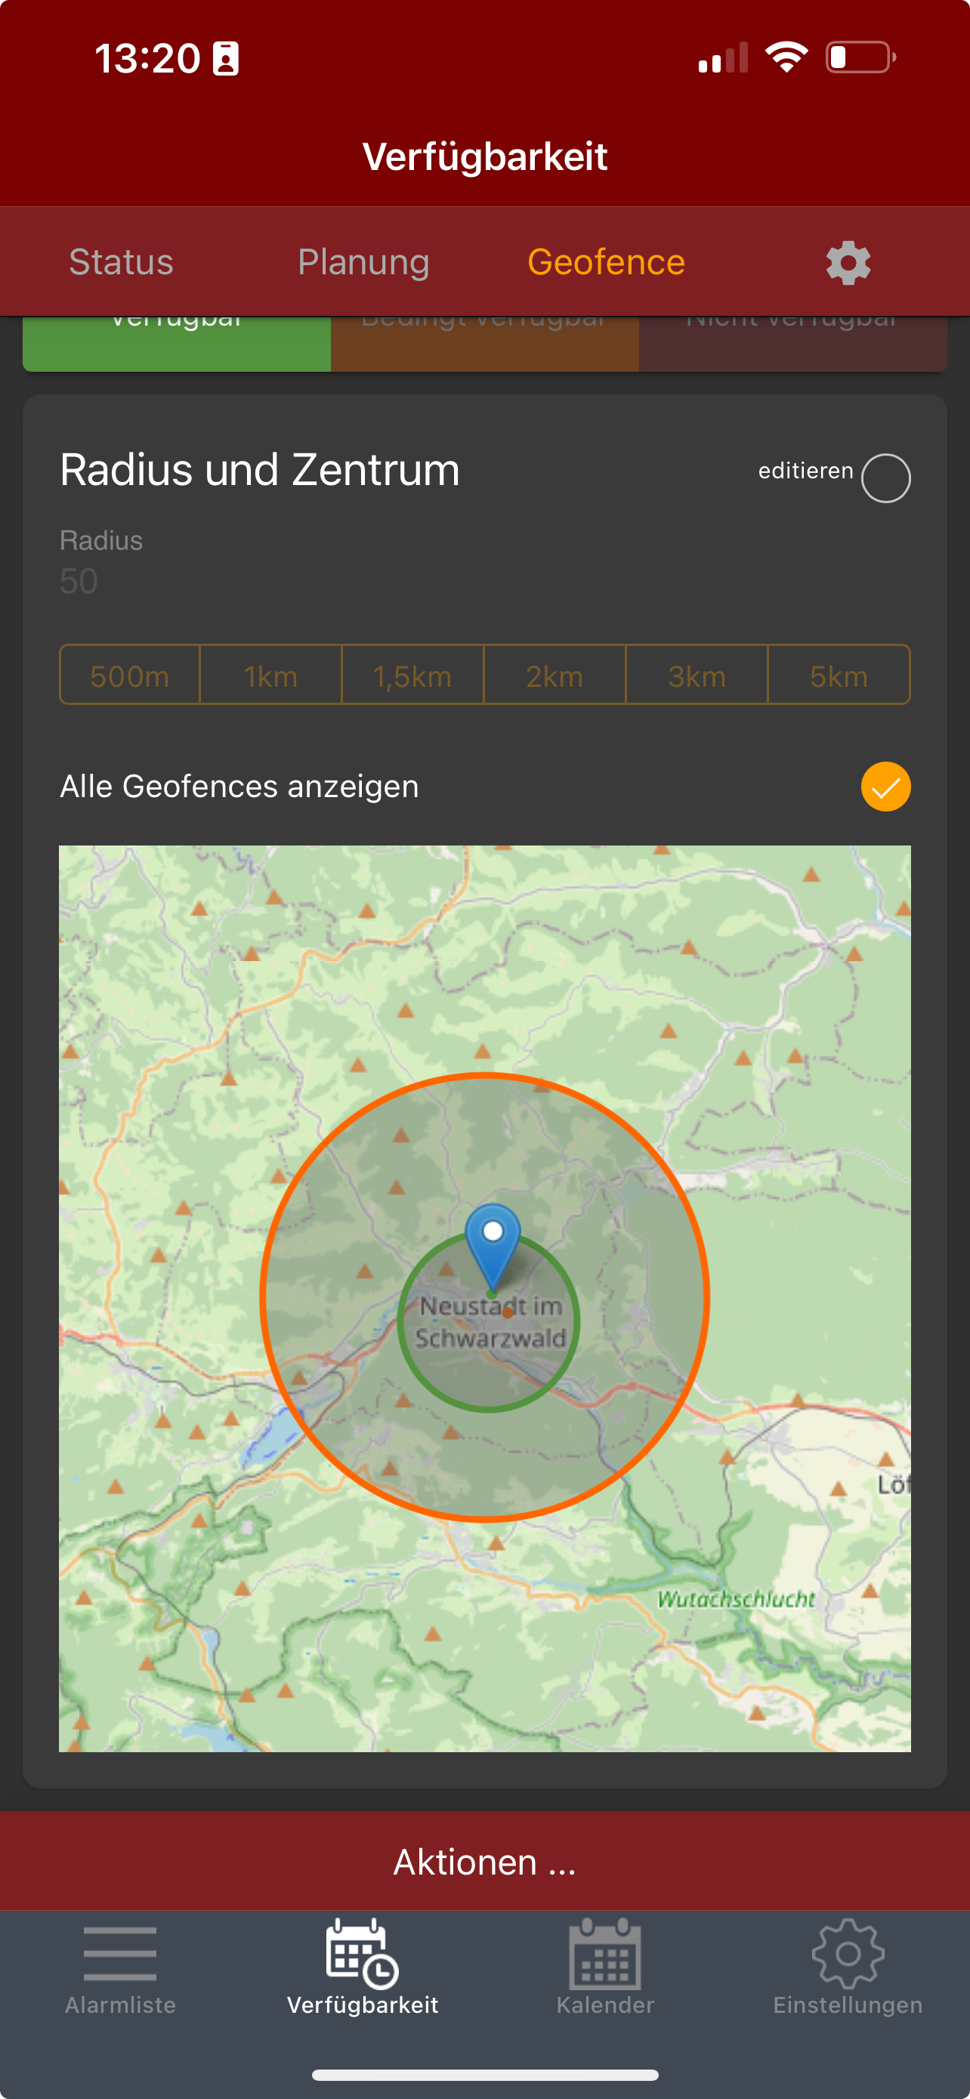Tap the Alarmliste list icon
The height and width of the screenshot is (2099, 970).
click(x=119, y=1954)
